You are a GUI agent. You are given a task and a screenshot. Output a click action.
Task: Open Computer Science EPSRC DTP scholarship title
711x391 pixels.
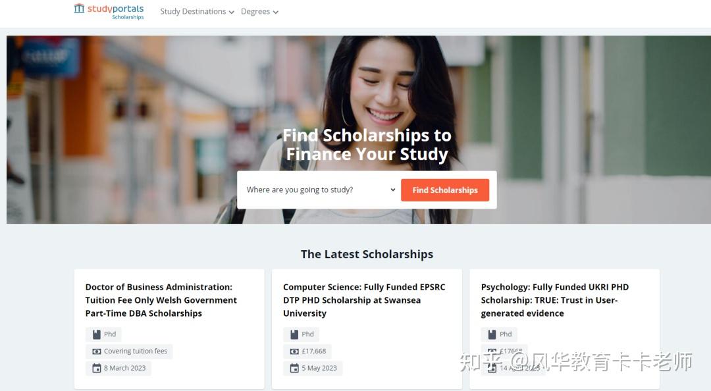[x=363, y=300]
